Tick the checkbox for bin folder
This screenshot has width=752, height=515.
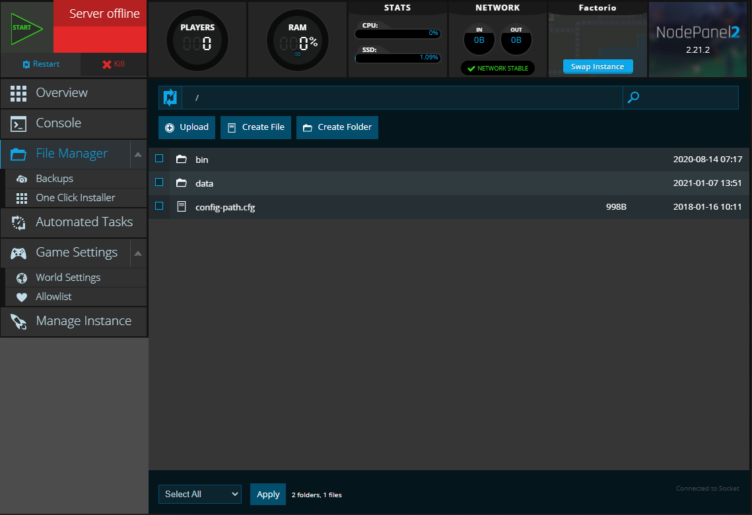tap(159, 158)
